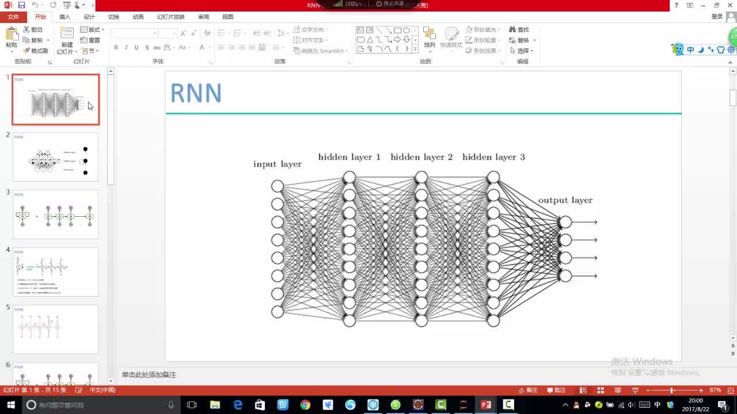Switch to the Animations (动画) tab

point(138,17)
